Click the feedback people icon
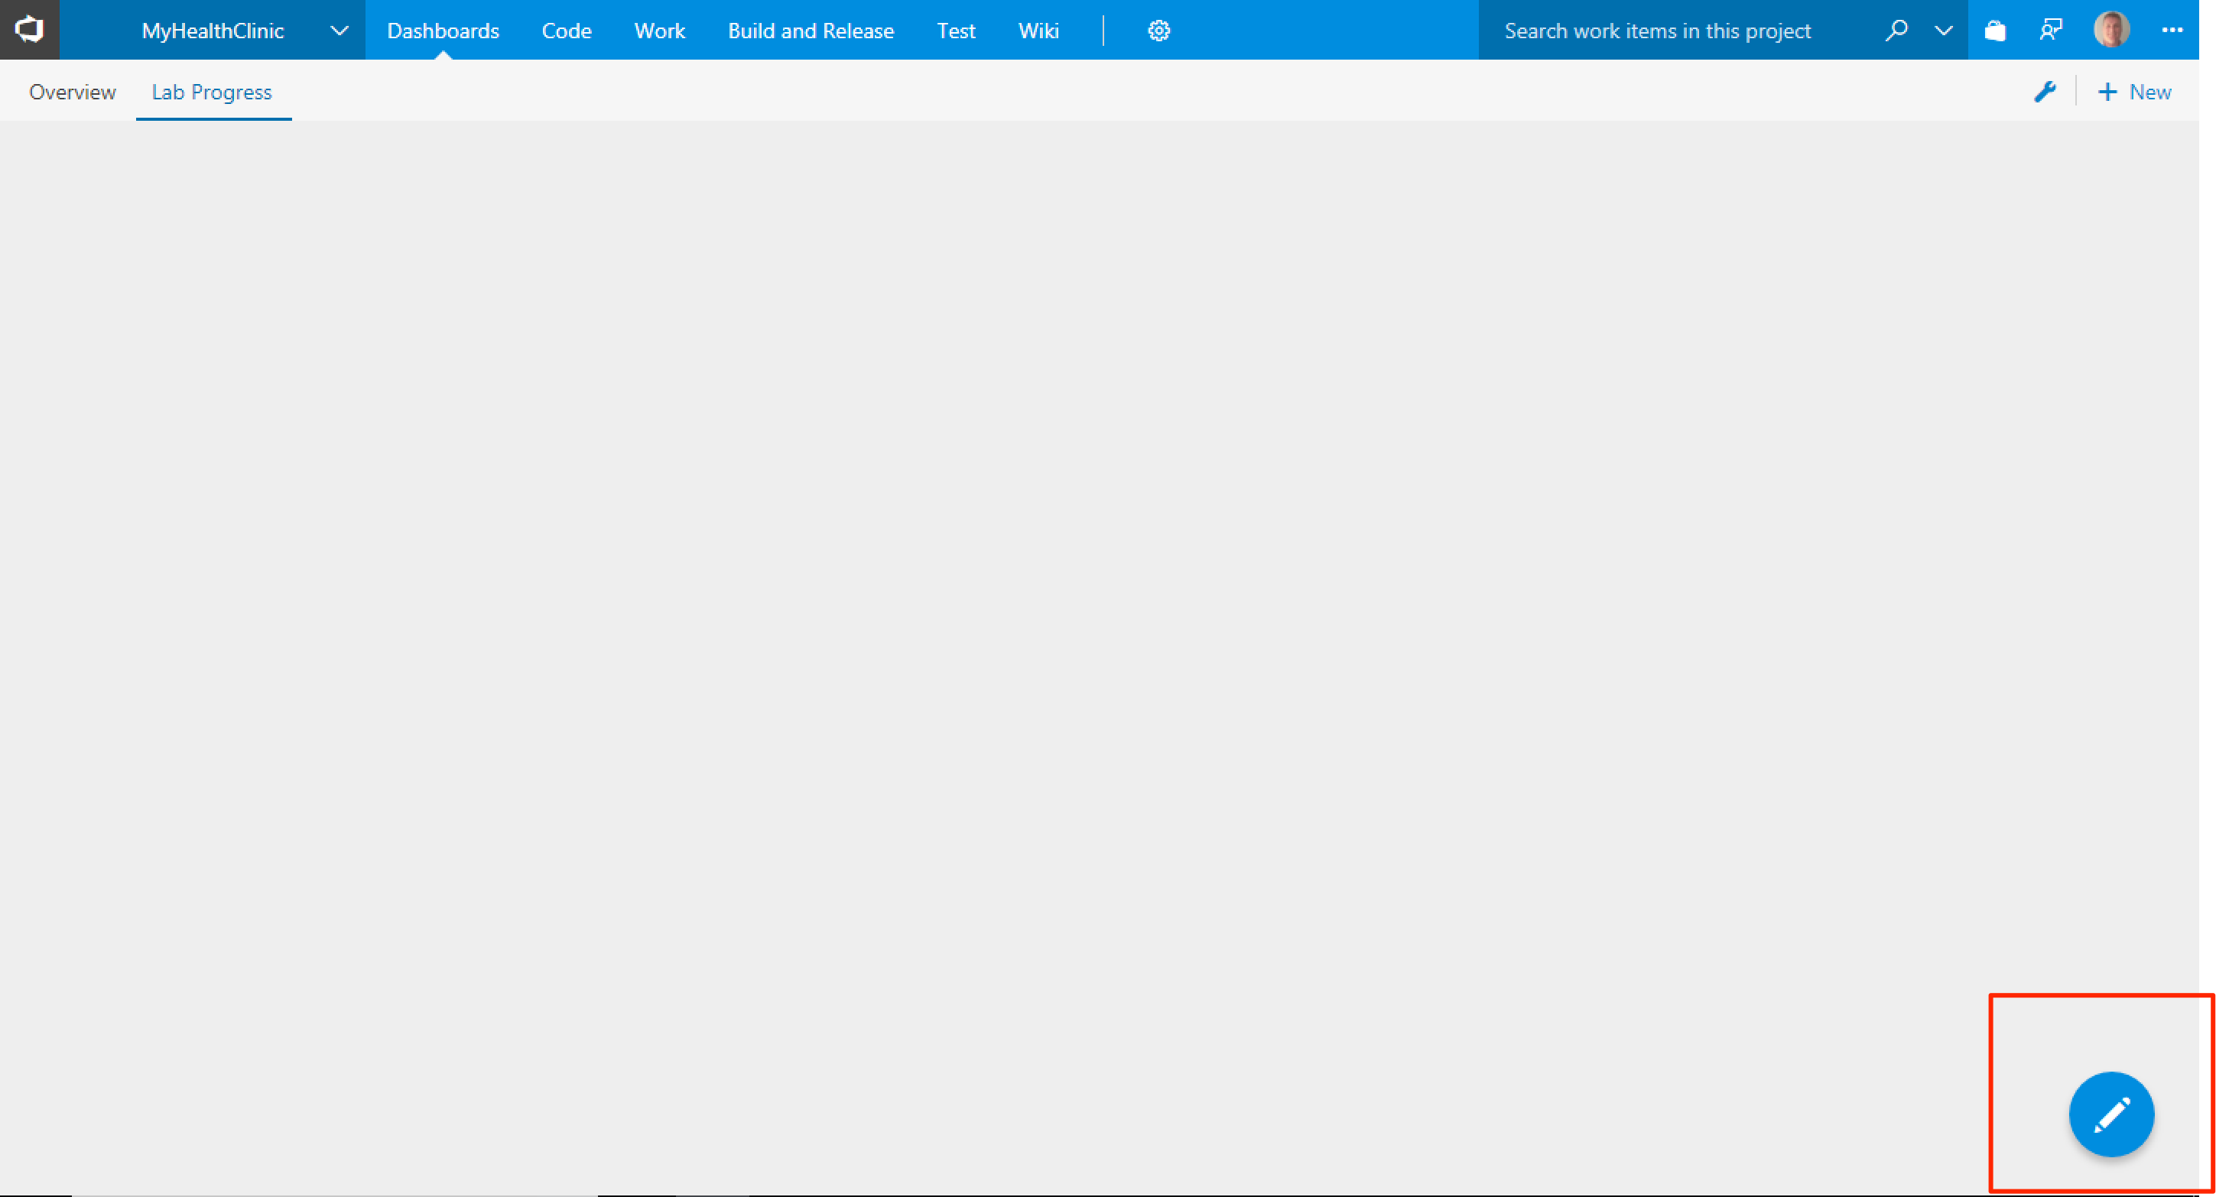Image resolution: width=2216 pixels, height=1197 pixels. [x=2051, y=31]
